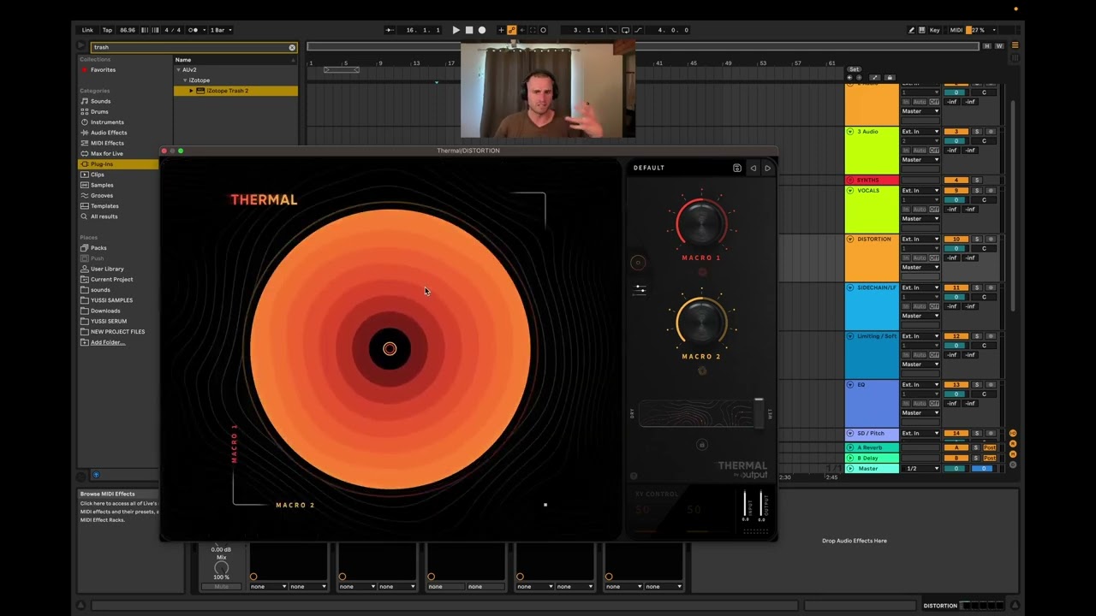Click the MIDI map mode button
The width and height of the screenshot is (1096, 616).
click(956, 30)
